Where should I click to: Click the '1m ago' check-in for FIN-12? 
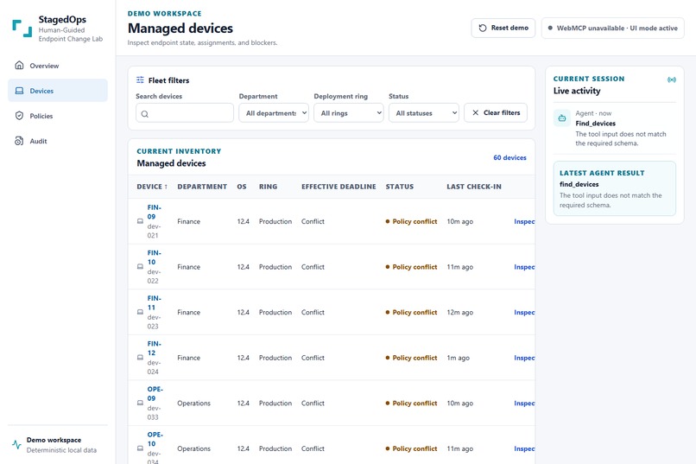458,358
